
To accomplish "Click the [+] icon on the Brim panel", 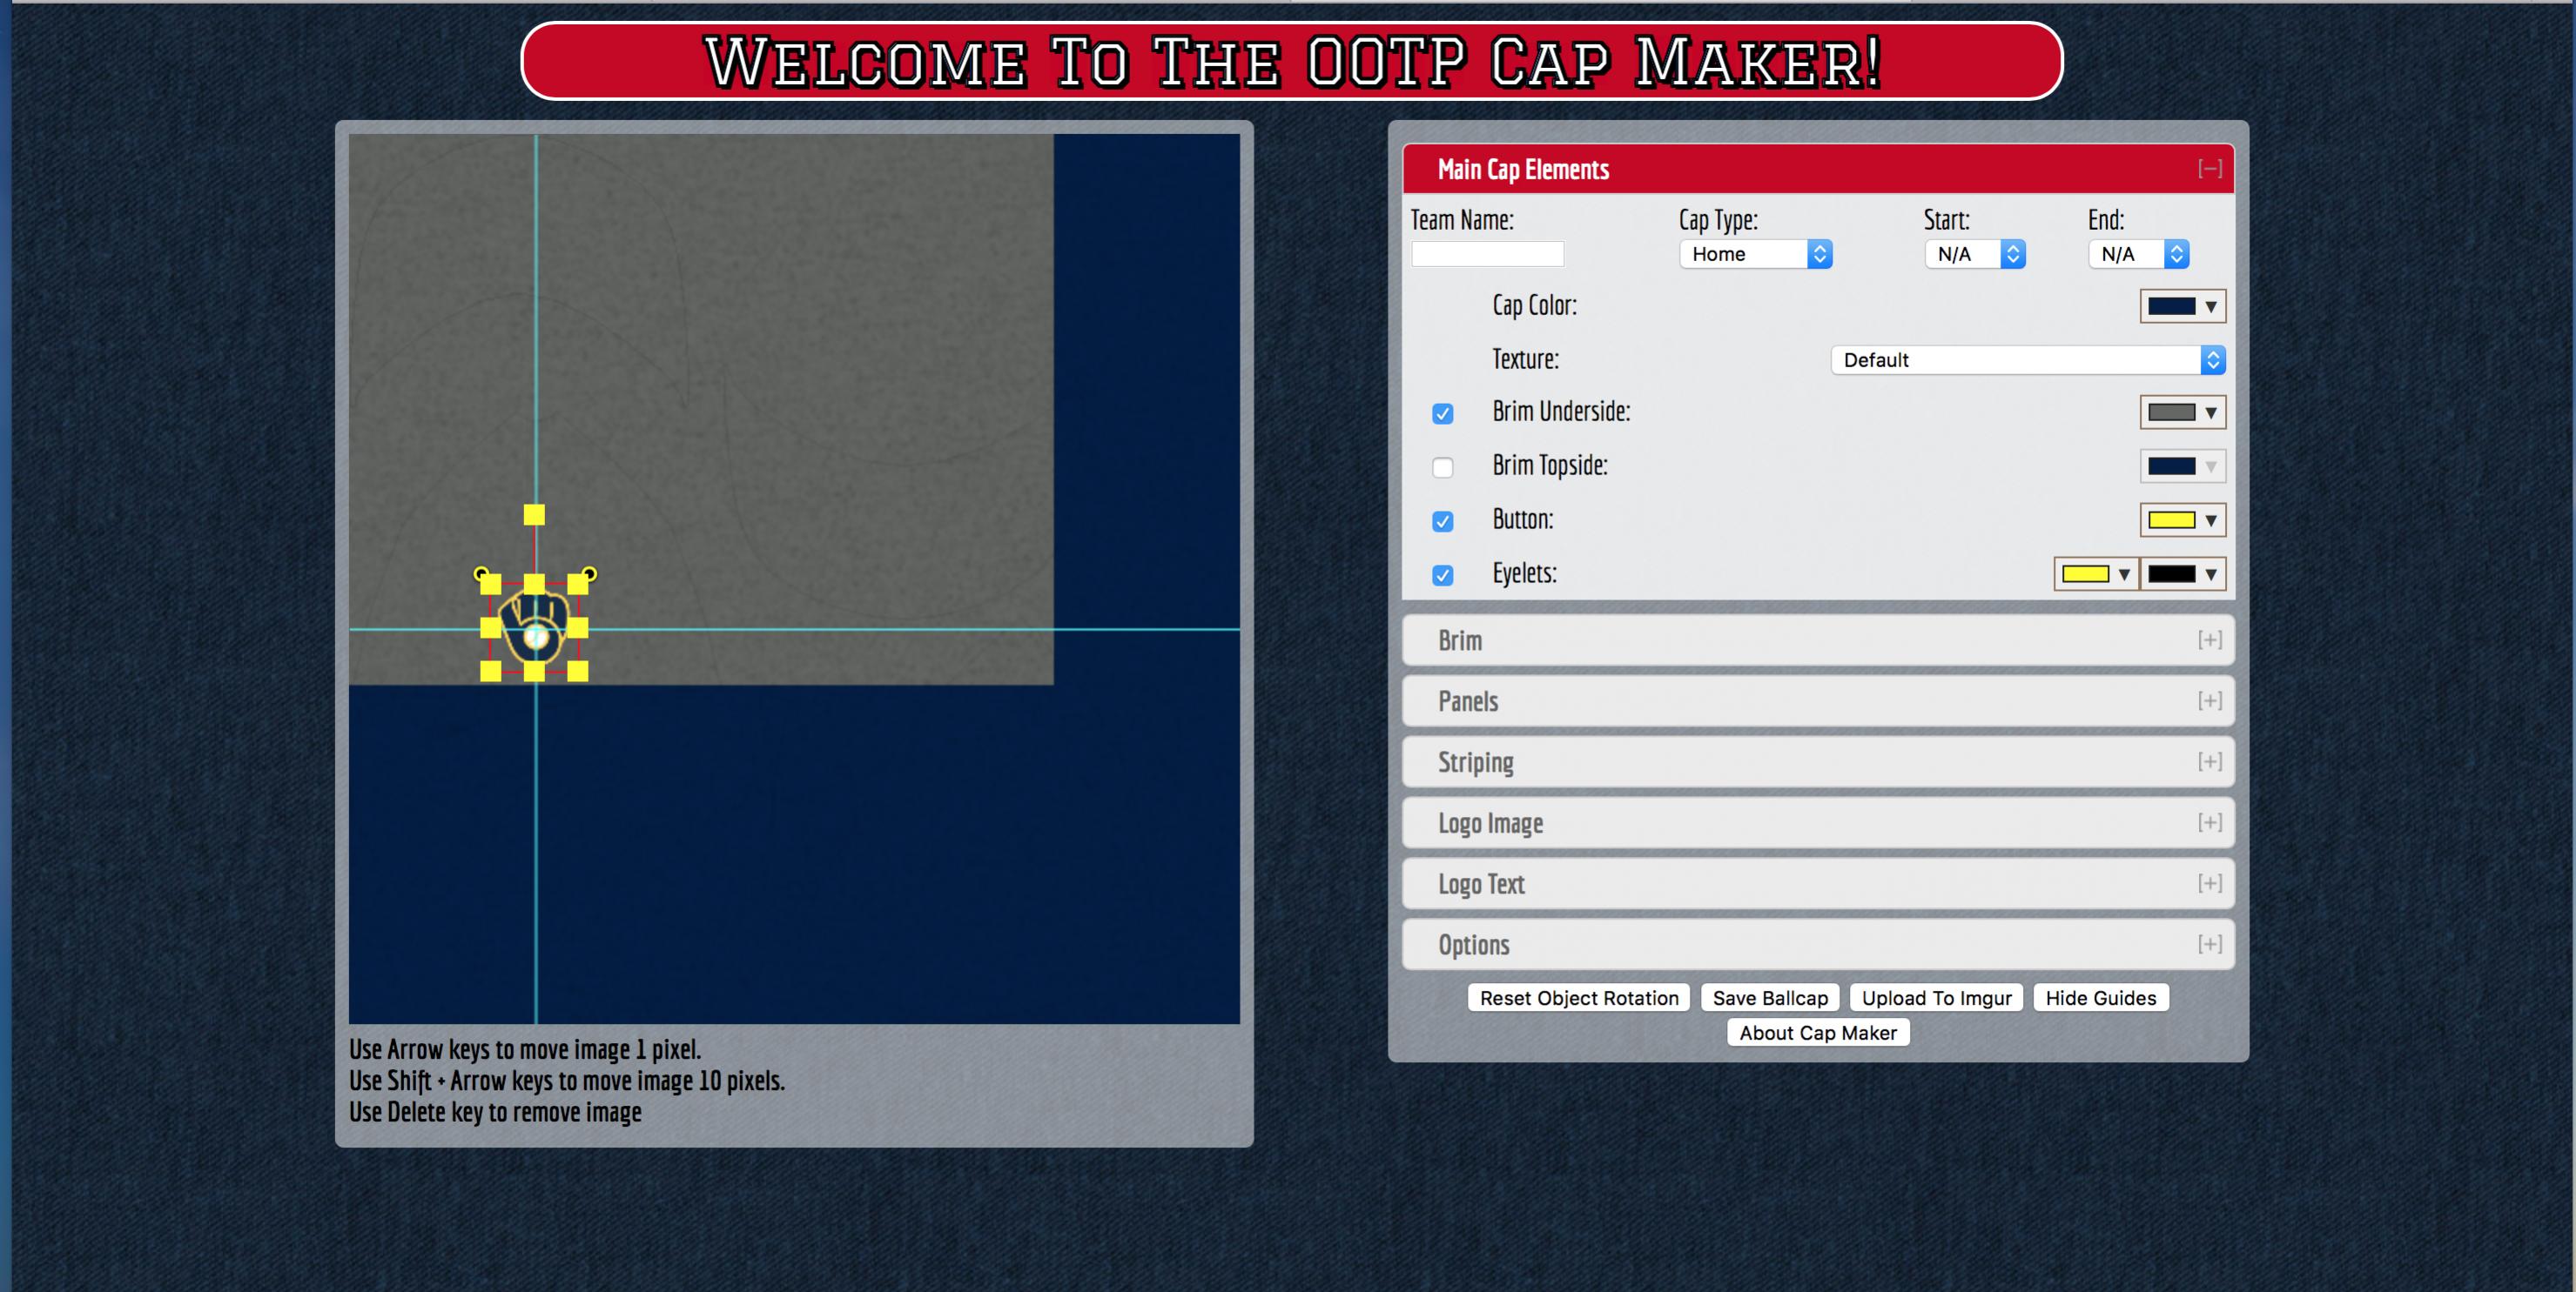I will (2209, 639).
